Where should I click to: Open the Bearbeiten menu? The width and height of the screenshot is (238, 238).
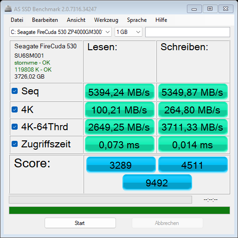click(45, 20)
